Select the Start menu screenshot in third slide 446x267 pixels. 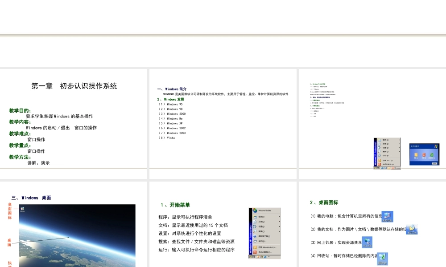[x=387, y=154]
